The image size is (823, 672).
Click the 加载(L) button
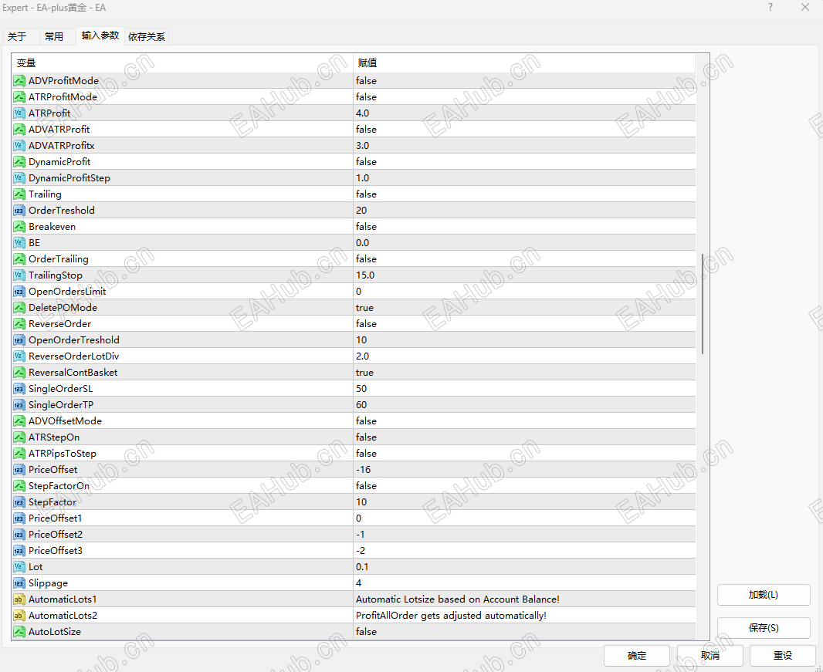coord(764,595)
